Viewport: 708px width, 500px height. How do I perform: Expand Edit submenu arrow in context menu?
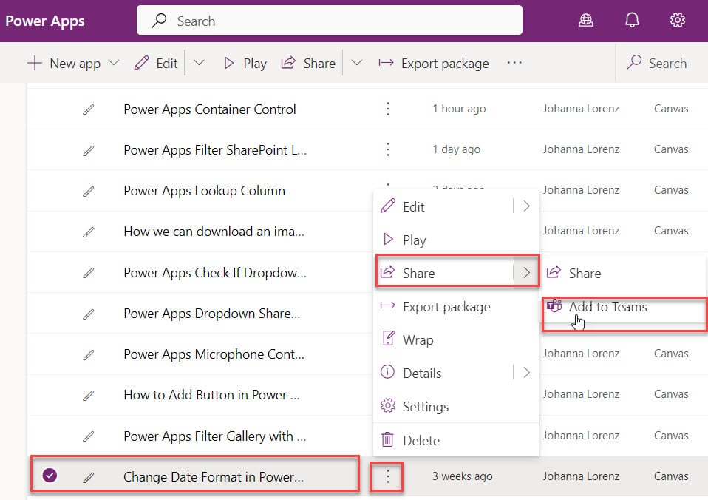pyautogui.click(x=526, y=206)
